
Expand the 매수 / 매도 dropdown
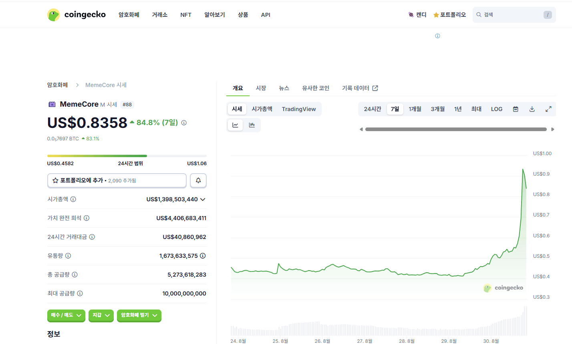coord(66,316)
